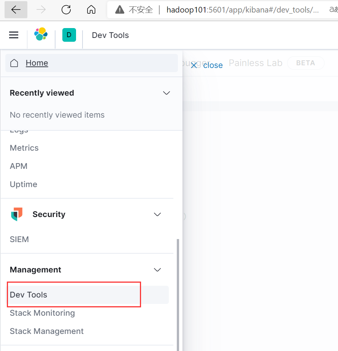This screenshot has width=338, height=351.
Task: Click the not-secure warning triangle icon
Action: point(120,10)
